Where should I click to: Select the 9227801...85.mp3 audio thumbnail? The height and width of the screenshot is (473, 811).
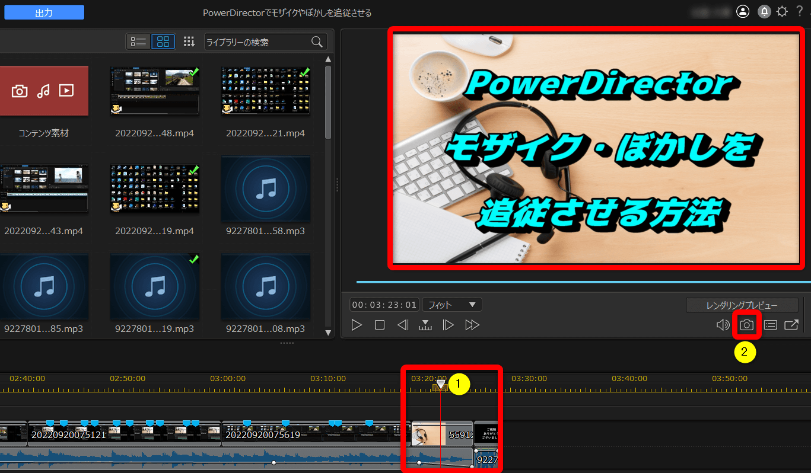click(x=43, y=286)
